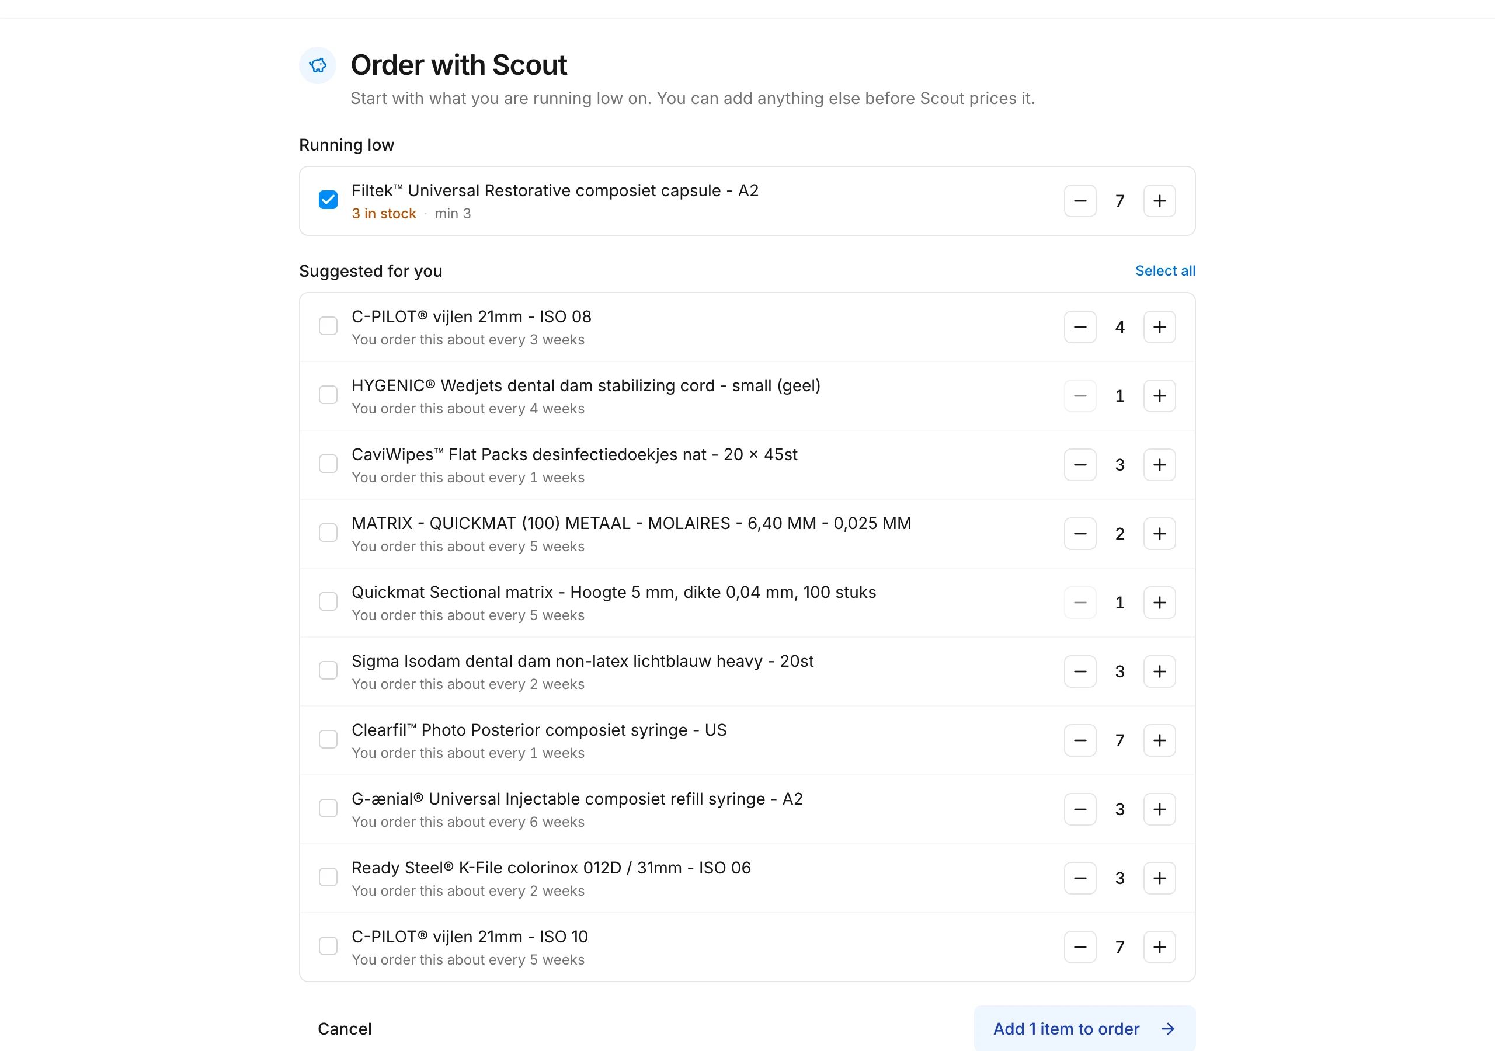Image resolution: width=1495 pixels, height=1051 pixels.
Task: Decrease C-PILOT ISO 10 quantity
Action: point(1080,947)
